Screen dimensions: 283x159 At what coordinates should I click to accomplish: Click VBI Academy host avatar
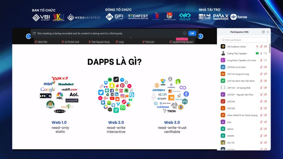tap(223, 46)
